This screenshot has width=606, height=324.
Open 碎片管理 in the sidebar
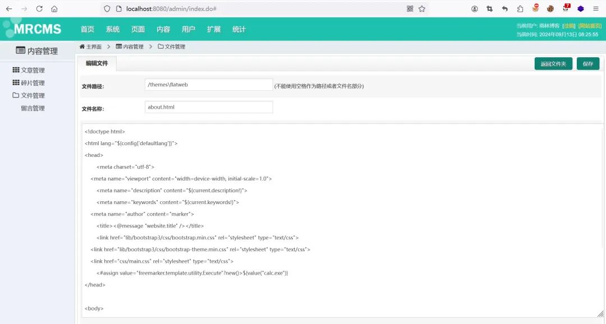pos(33,82)
